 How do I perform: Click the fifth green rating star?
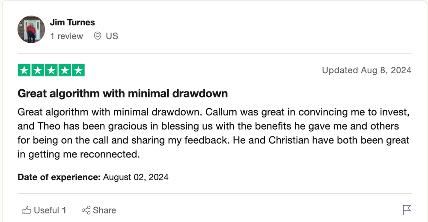click(78, 70)
